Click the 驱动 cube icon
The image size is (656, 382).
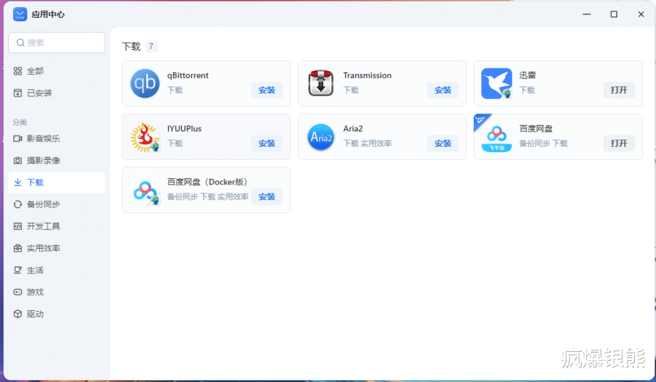pos(18,314)
